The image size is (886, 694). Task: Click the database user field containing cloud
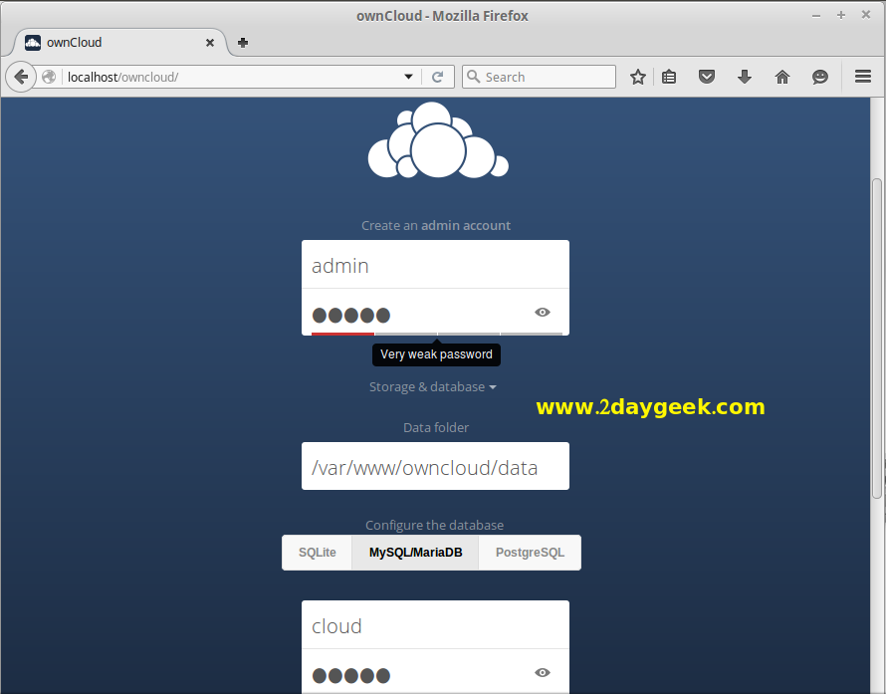coord(435,625)
